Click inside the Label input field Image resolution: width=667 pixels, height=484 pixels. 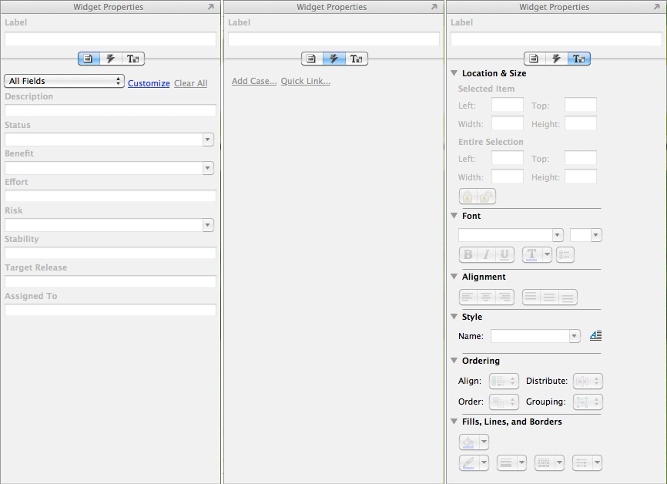pos(109,38)
